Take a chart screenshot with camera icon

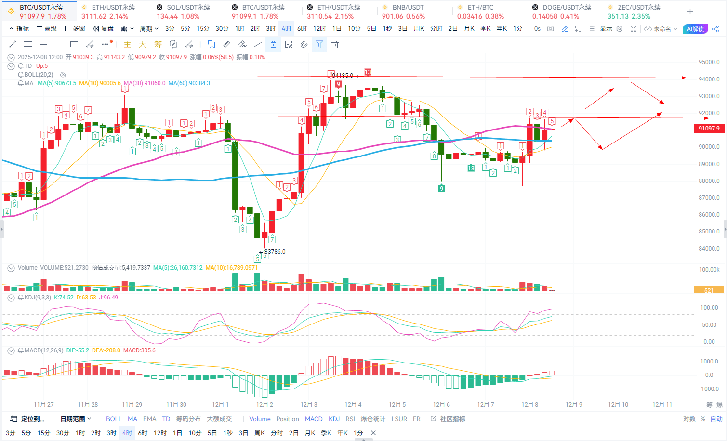point(550,29)
